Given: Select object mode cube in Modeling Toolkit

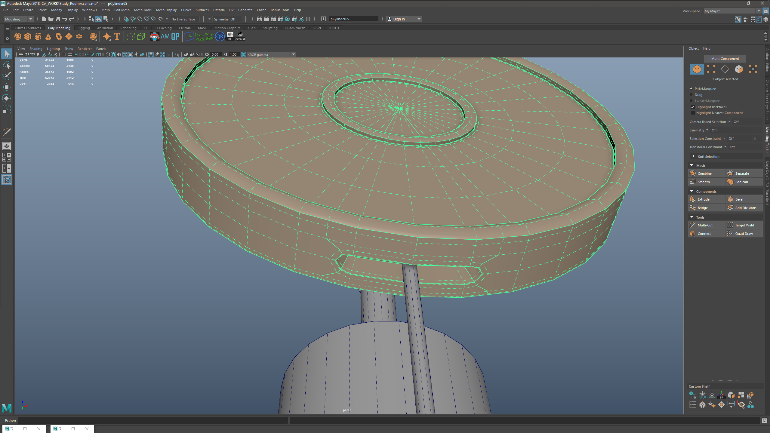Looking at the screenshot, I should click(697, 69).
